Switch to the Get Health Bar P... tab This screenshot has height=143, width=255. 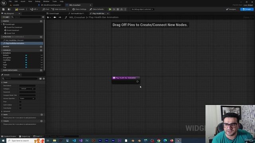pyautogui.click(x=76, y=14)
